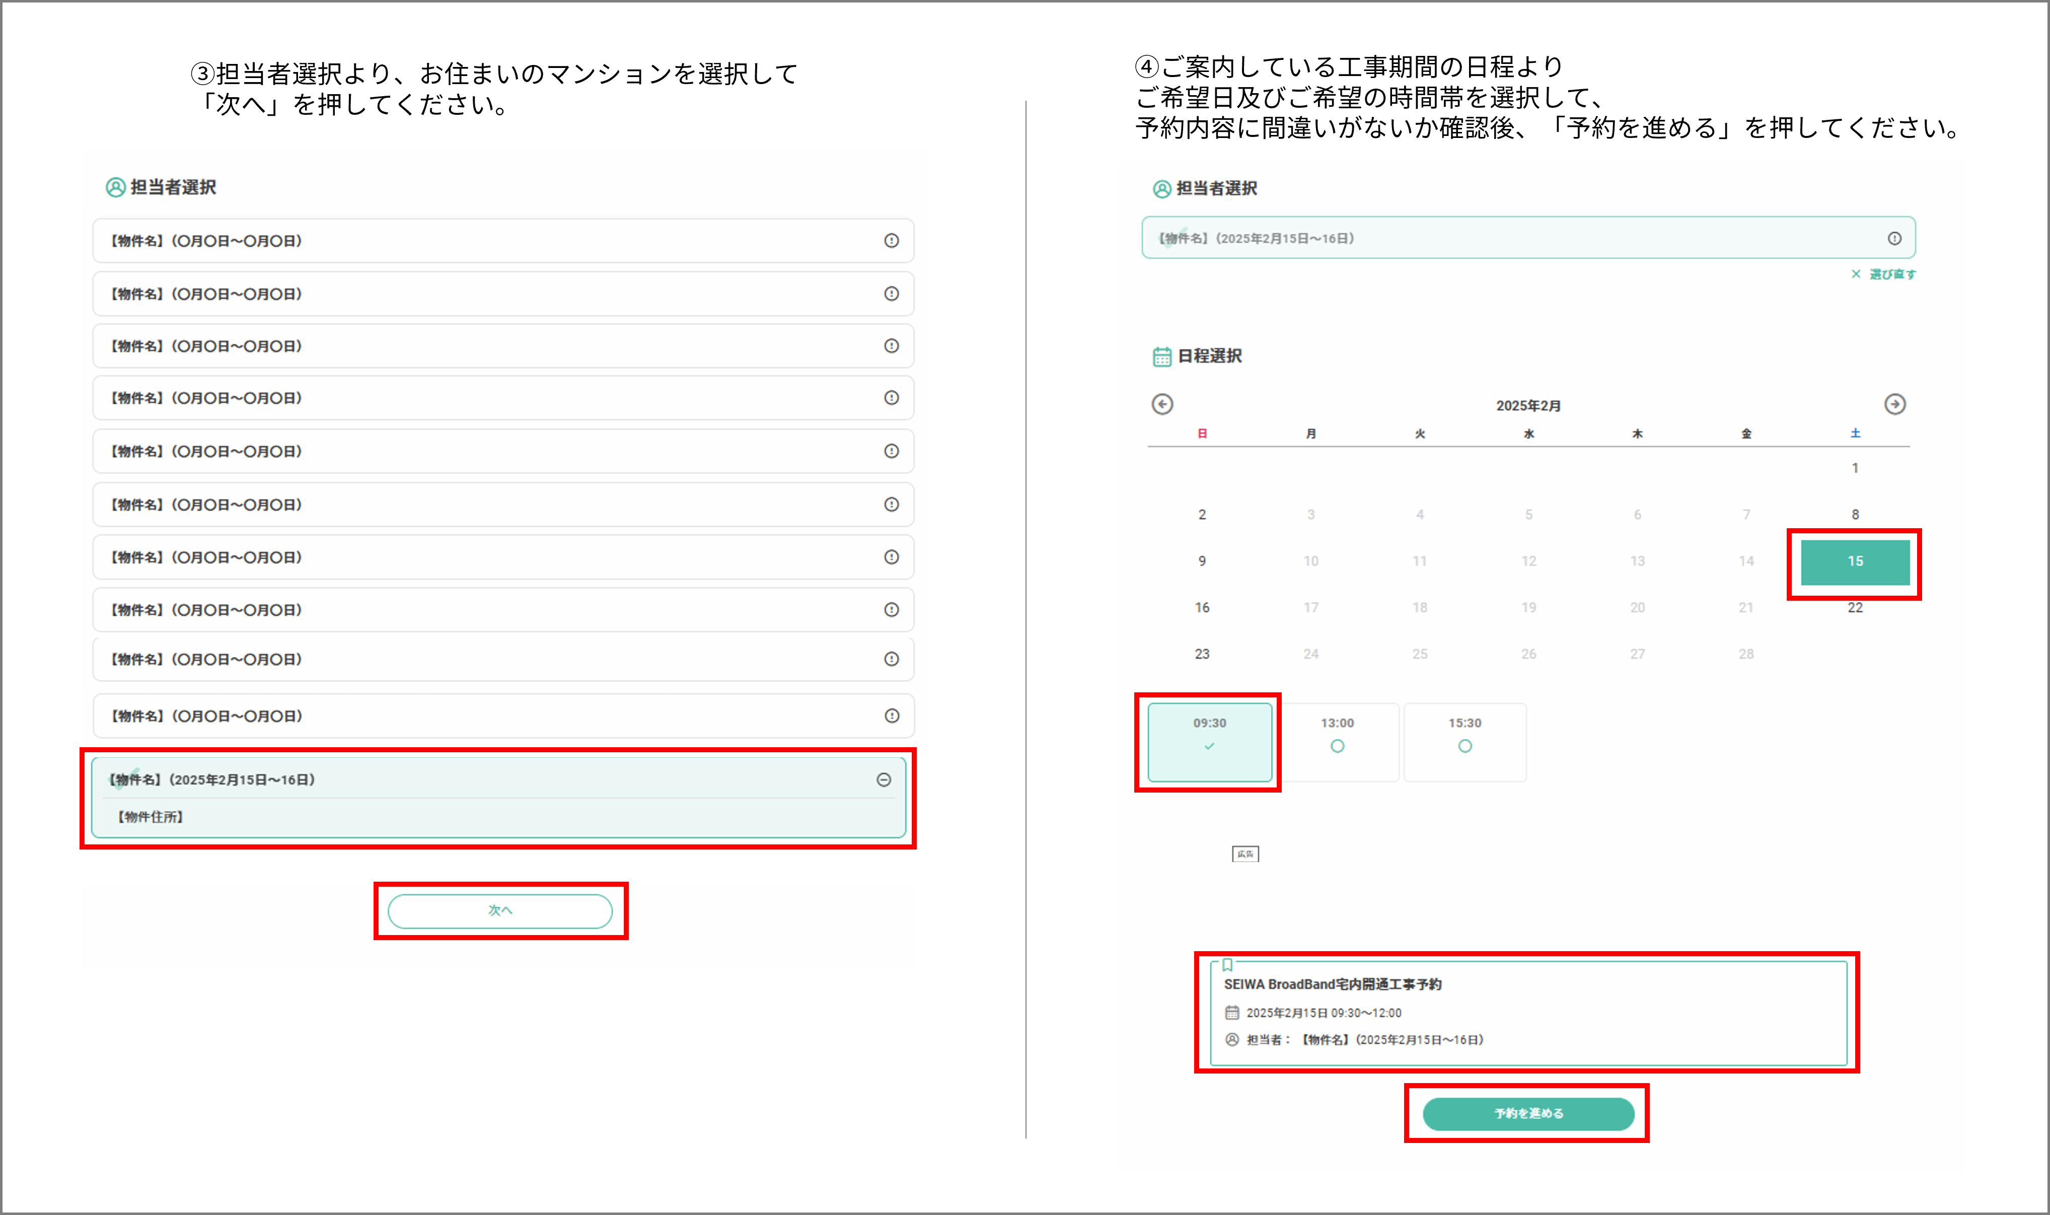Click the info icon on step ④ 物件名 row
This screenshot has height=1215, width=2050.
click(x=1894, y=238)
